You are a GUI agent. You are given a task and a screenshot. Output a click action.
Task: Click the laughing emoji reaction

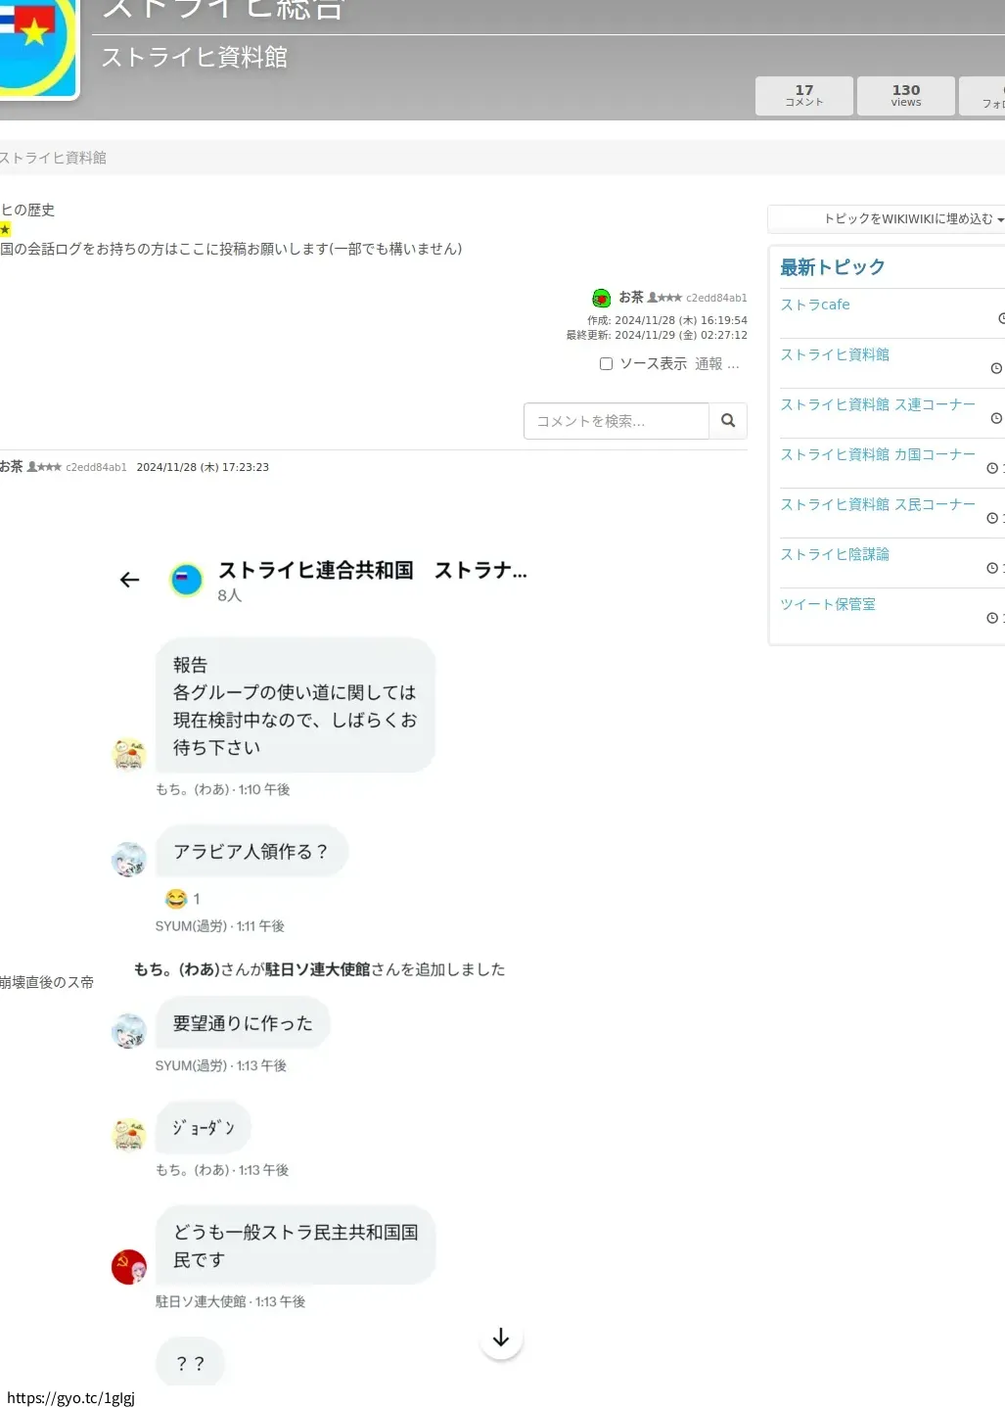176,899
